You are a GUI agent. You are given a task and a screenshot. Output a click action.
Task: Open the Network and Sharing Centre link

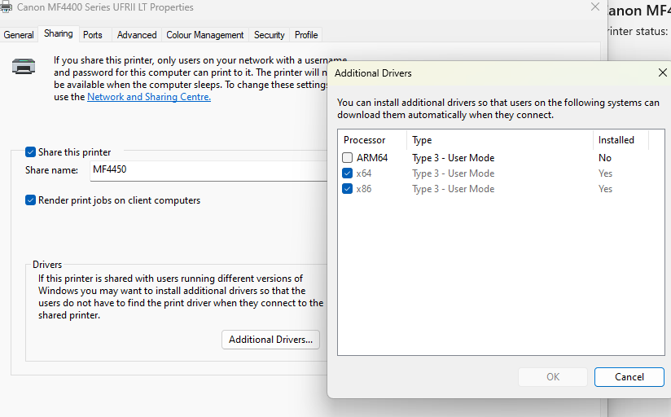149,97
